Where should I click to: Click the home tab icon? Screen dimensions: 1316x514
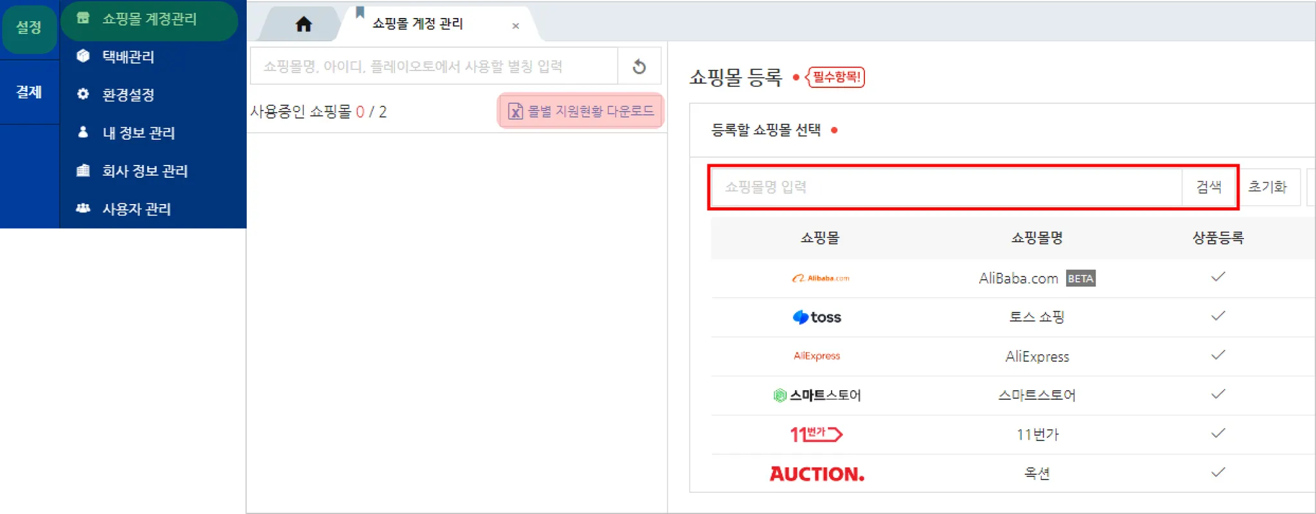tap(303, 24)
